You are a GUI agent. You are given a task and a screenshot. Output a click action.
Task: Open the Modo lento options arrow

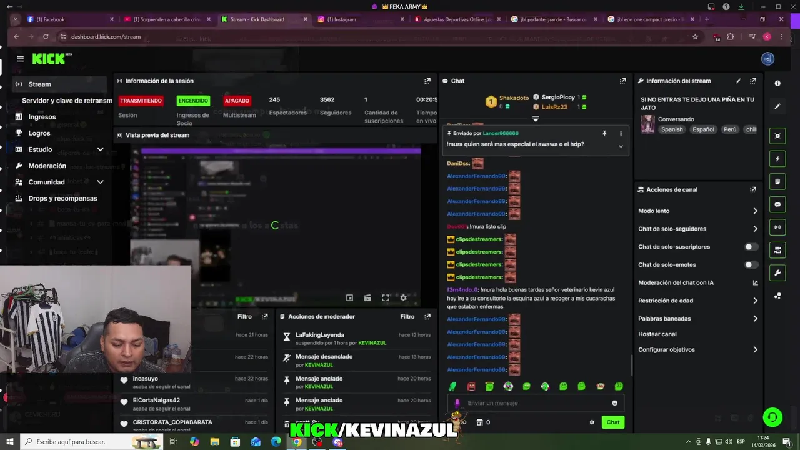pyautogui.click(x=755, y=211)
